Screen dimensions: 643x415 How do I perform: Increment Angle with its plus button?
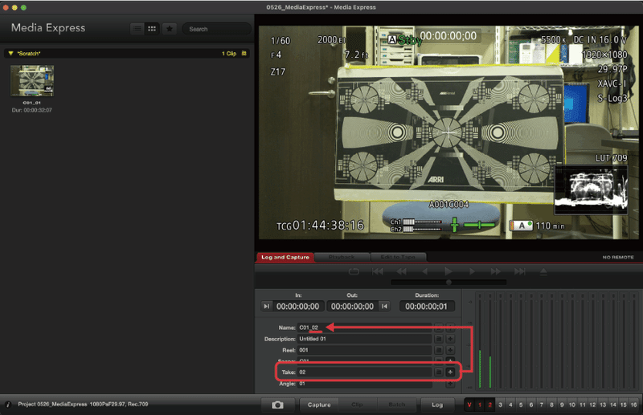click(x=450, y=384)
